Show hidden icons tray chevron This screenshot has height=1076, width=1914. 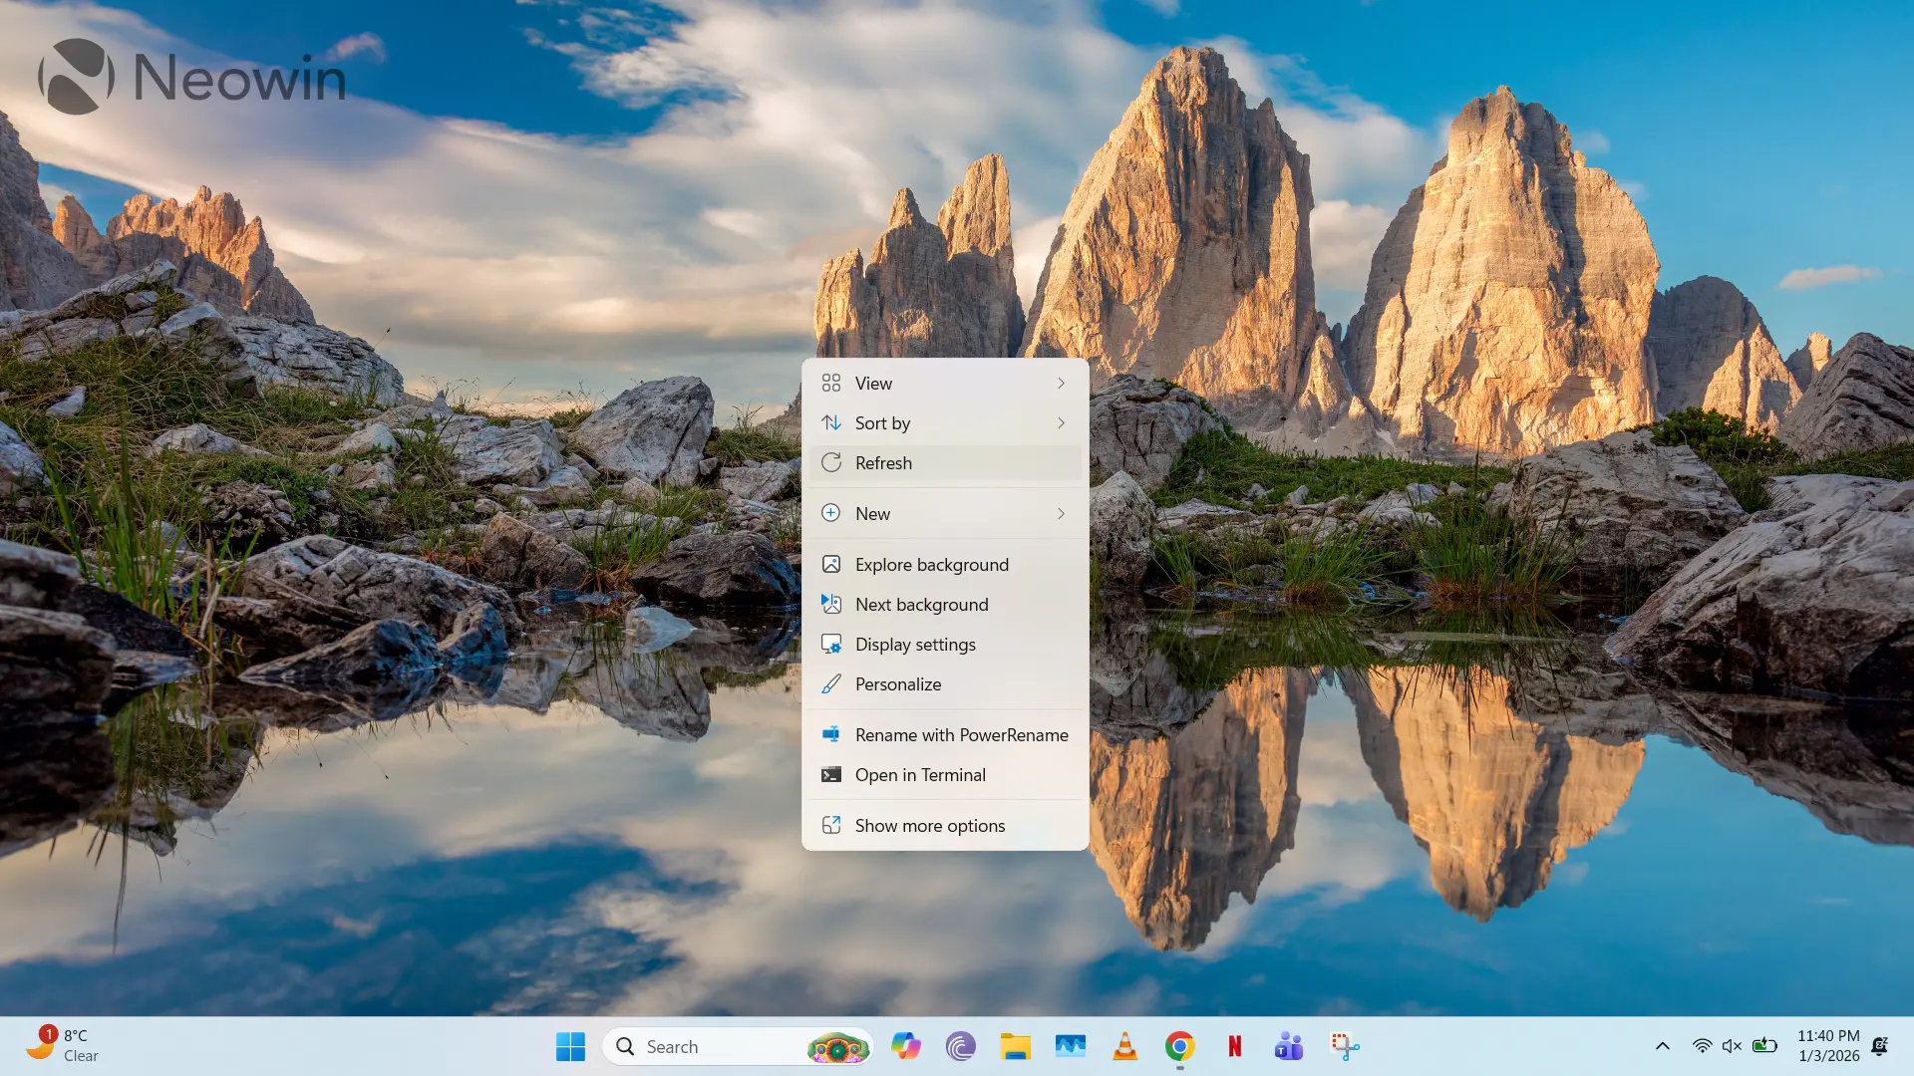pyautogui.click(x=1662, y=1046)
